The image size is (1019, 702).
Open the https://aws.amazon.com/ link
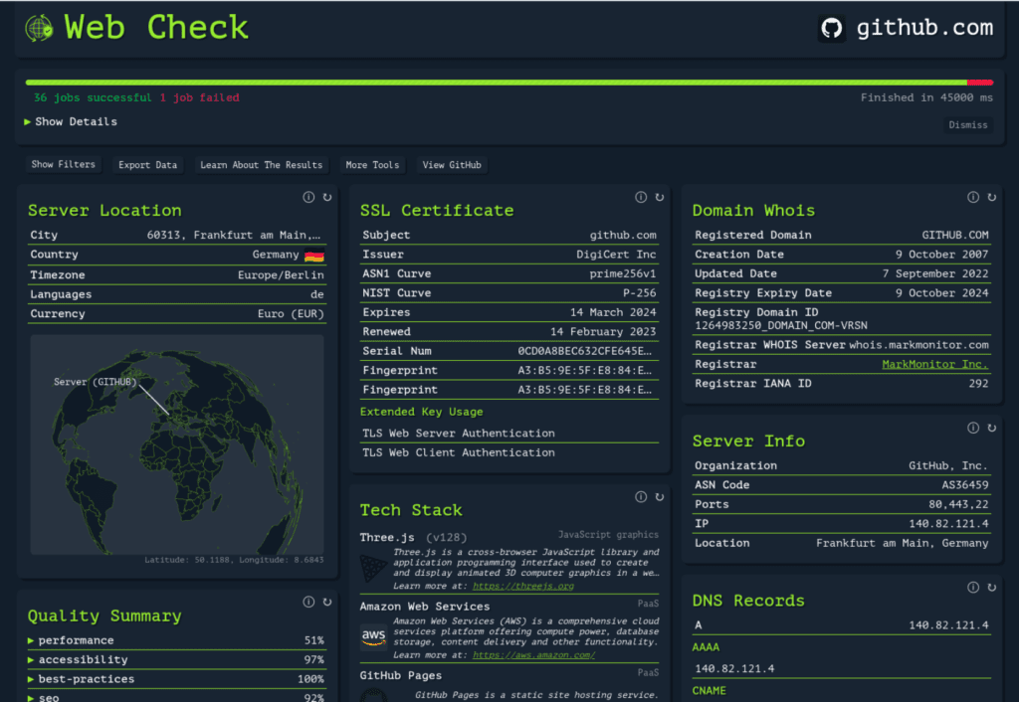pos(533,654)
